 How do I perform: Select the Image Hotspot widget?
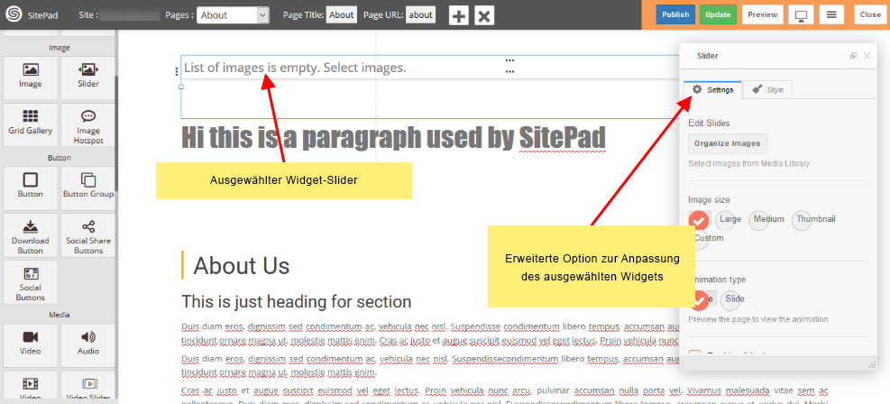coord(88,124)
